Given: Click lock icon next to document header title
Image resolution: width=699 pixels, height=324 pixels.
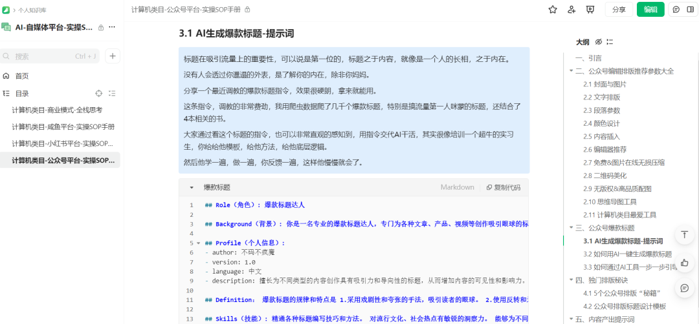Looking at the screenshot, I should [247, 9].
